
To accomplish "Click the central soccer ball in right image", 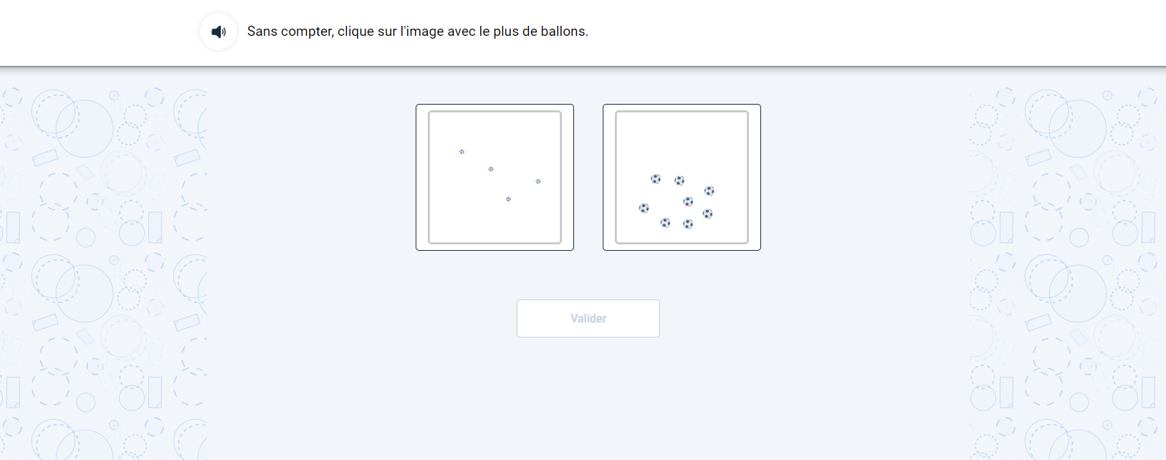I will pos(688,201).
